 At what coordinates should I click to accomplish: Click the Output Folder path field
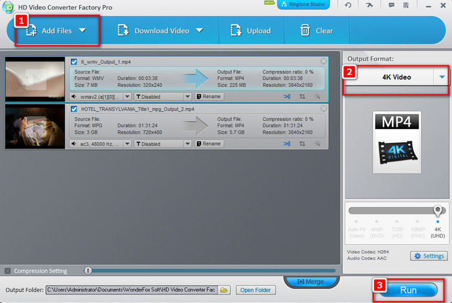[132, 289]
